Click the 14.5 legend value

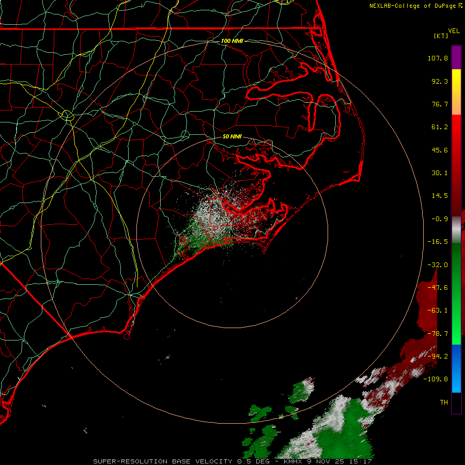(440, 196)
